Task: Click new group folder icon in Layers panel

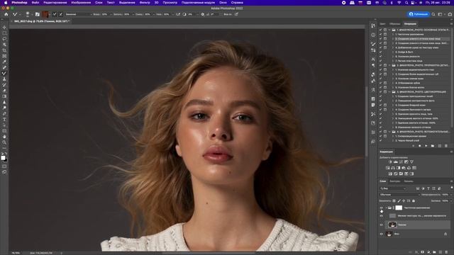Action: click(434, 252)
